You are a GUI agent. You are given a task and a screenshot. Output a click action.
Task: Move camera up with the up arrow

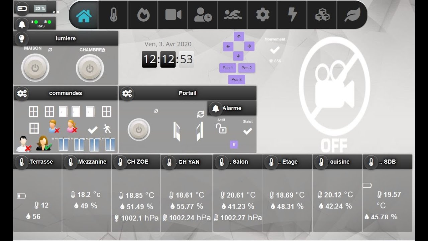[x=239, y=36]
